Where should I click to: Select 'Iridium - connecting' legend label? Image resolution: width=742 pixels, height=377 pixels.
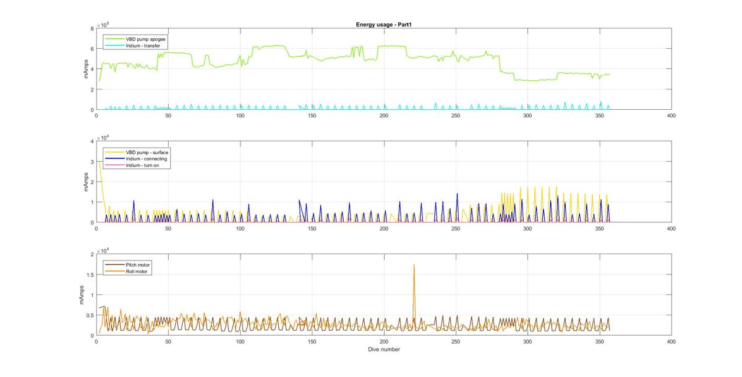coord(147,159)
